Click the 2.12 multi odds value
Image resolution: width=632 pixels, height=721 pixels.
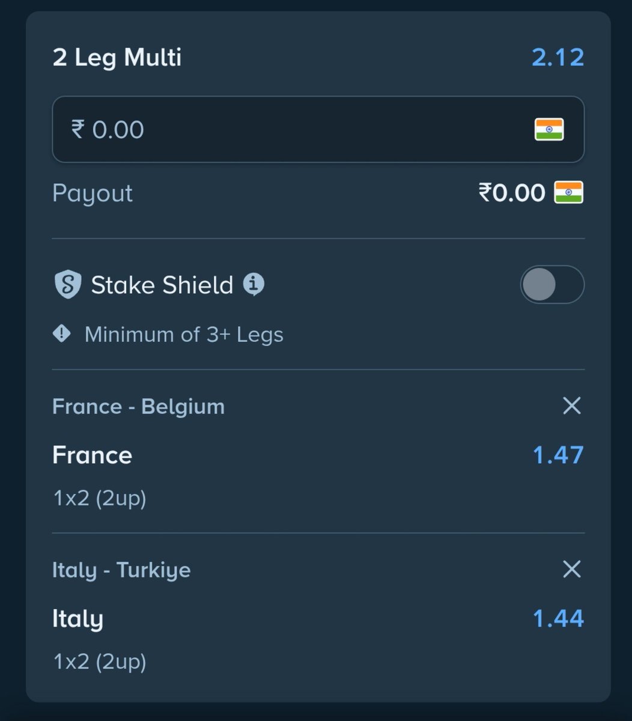[x=558, y=58]
